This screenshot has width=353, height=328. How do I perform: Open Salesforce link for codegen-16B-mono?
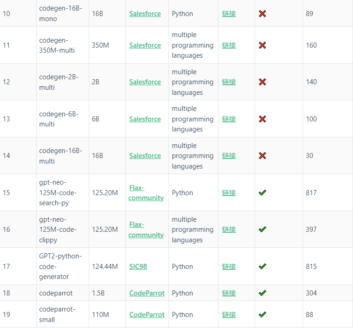pos(145,14)
